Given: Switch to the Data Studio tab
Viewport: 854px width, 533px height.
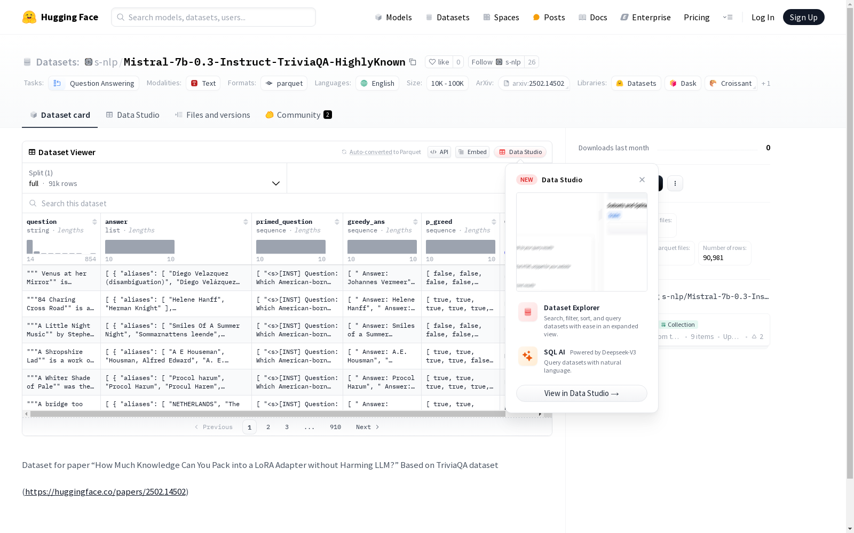Looking at the screenshot, I should [x=132, y=115].
